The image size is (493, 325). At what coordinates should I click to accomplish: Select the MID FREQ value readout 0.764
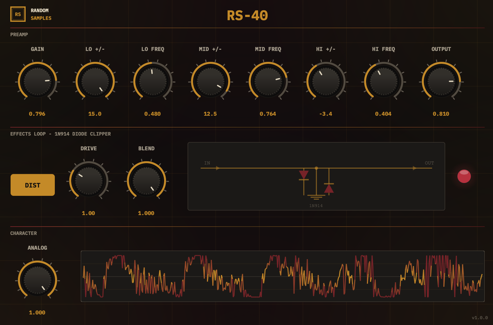[x=268, y=114]
